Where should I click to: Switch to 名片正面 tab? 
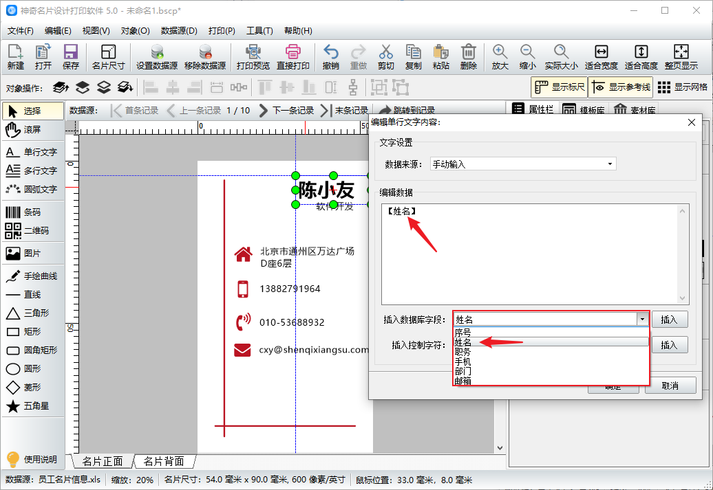(103, 461)
